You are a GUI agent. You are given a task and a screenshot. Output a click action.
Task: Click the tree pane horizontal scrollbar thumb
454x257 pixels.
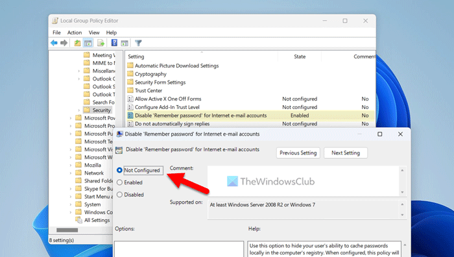(67, 230)
